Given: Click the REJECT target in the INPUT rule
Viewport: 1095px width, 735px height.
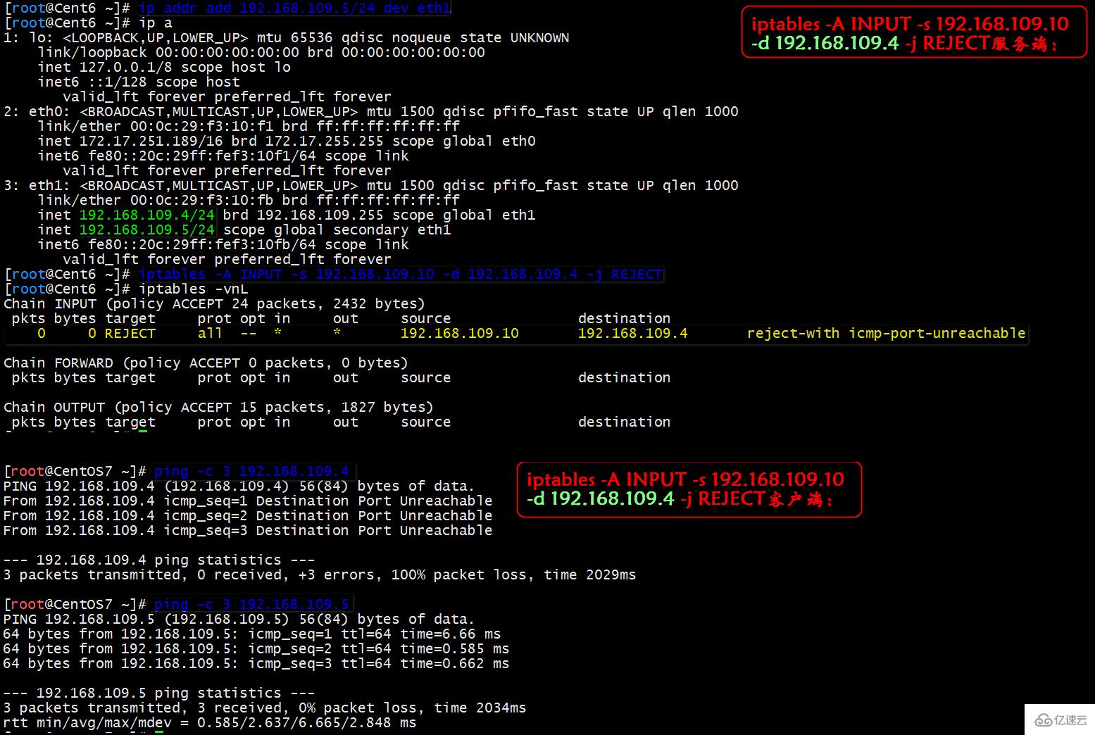Looking at the screenshot, I should [130, 333].
